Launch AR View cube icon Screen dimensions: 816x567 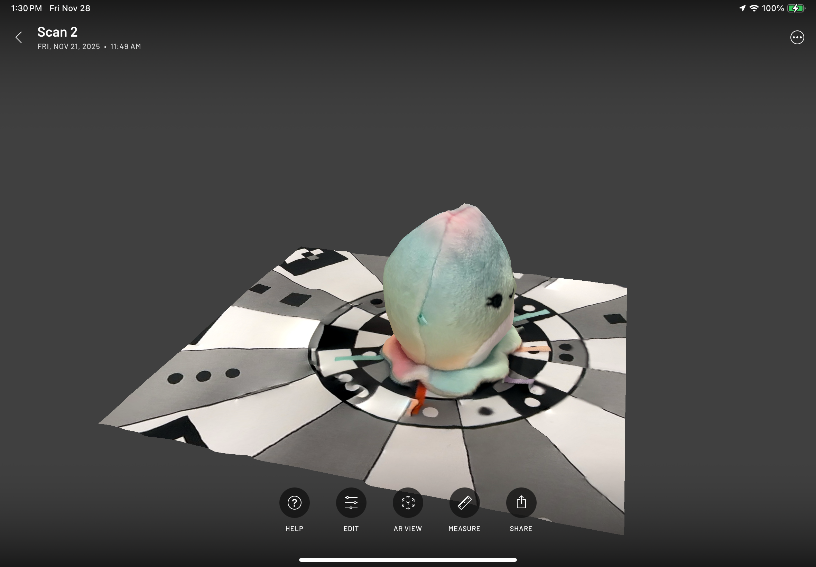[x=407, y=502]
